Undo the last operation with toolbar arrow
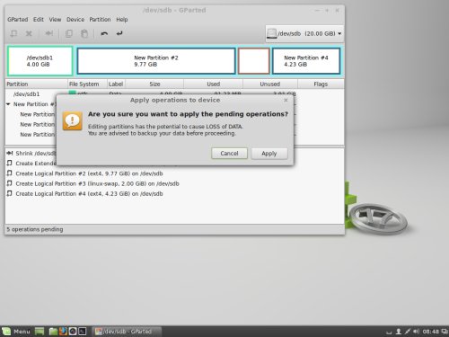The height and width of the screenshot is (337, 449). [x=104, y=33]
